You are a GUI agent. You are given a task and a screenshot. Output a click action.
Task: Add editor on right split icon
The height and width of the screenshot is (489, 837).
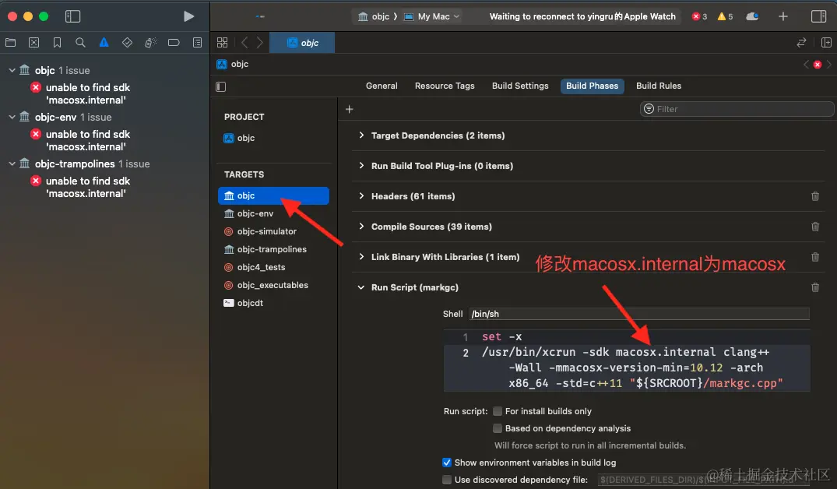tap(826, 43)
